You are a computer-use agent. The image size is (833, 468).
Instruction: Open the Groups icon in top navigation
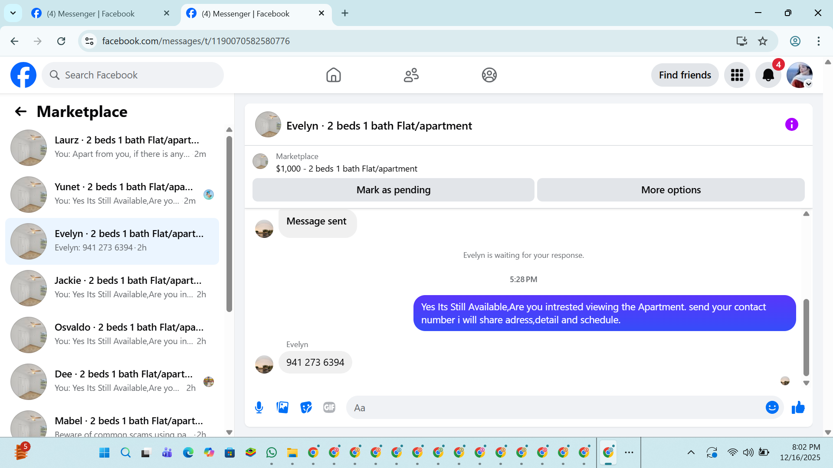(489, 75)
